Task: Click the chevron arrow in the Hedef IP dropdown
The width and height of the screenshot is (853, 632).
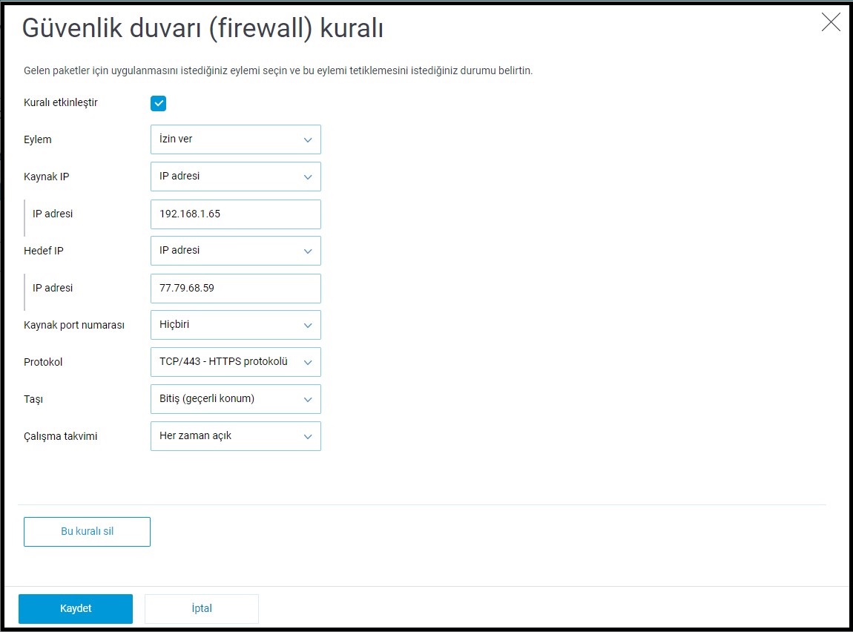Action: [x=308, y=251]
